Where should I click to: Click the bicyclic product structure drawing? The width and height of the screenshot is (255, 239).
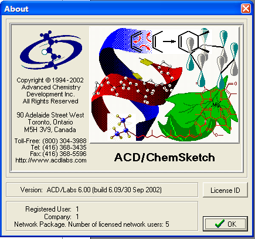(193, 41)
